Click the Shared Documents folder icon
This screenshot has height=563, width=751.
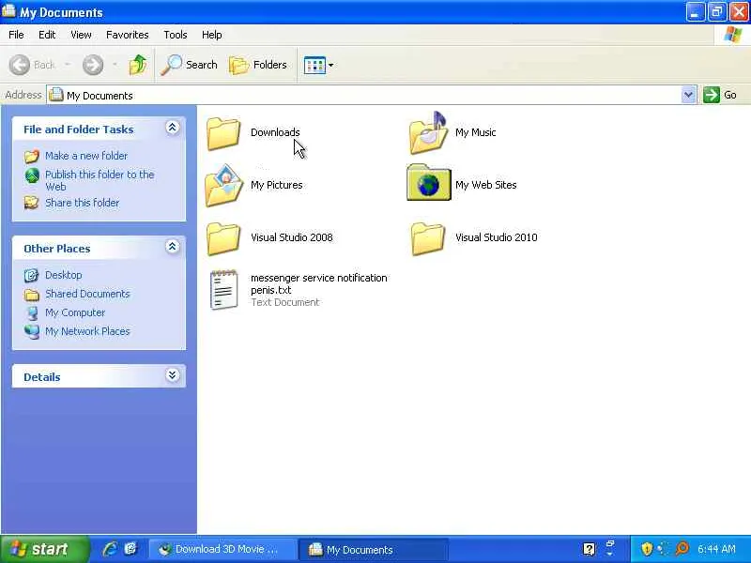32,295
